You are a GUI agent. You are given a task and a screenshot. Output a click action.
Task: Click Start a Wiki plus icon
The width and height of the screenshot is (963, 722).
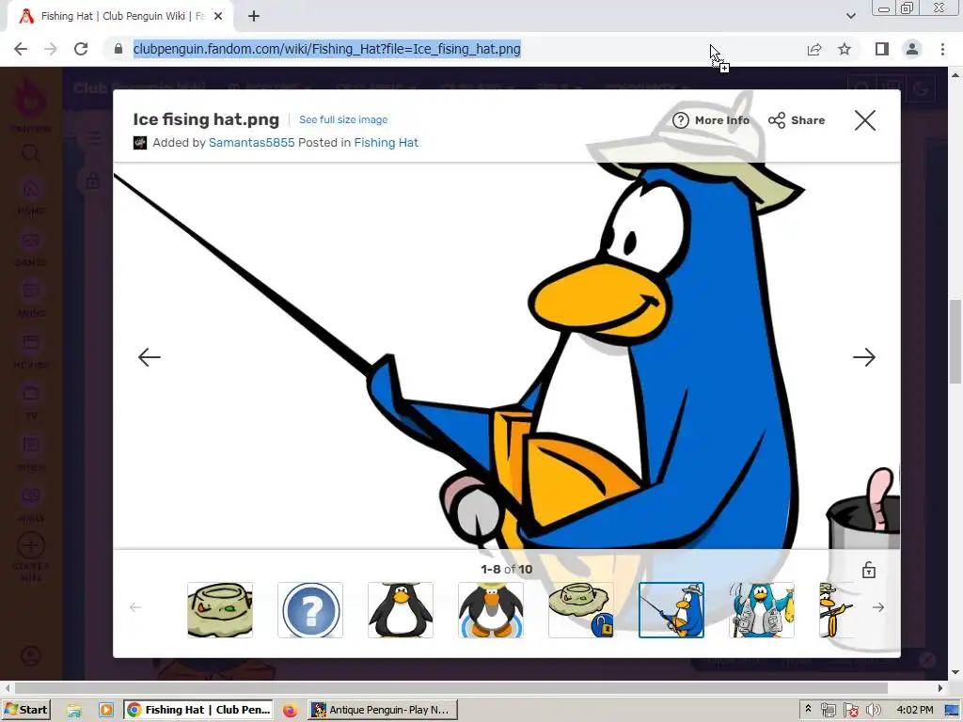click(31, 545)
